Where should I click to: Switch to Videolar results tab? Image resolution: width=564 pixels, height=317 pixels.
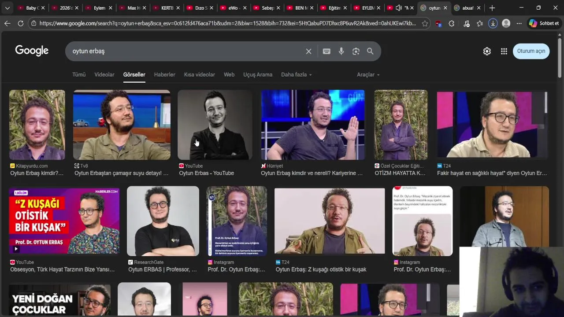point(104,74)
